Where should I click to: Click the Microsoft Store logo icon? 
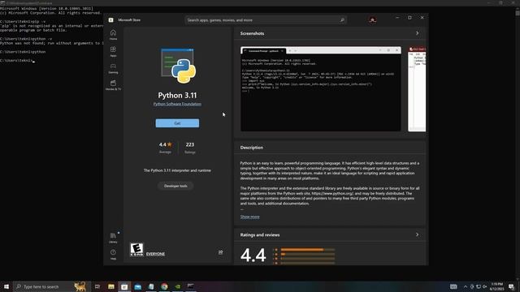point(110,19)
